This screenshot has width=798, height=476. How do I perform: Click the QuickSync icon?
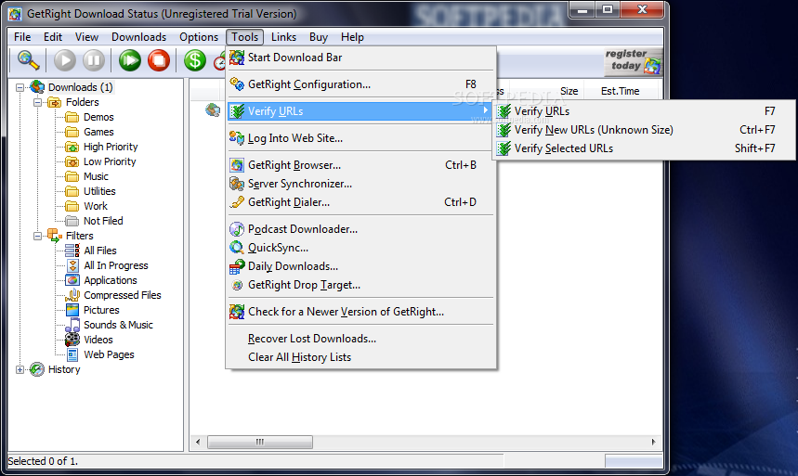tap(237, 248)
